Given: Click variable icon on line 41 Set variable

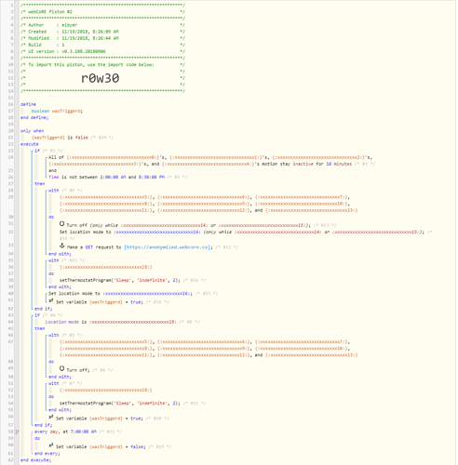Looking at the screenshot, I should point(51,300).
